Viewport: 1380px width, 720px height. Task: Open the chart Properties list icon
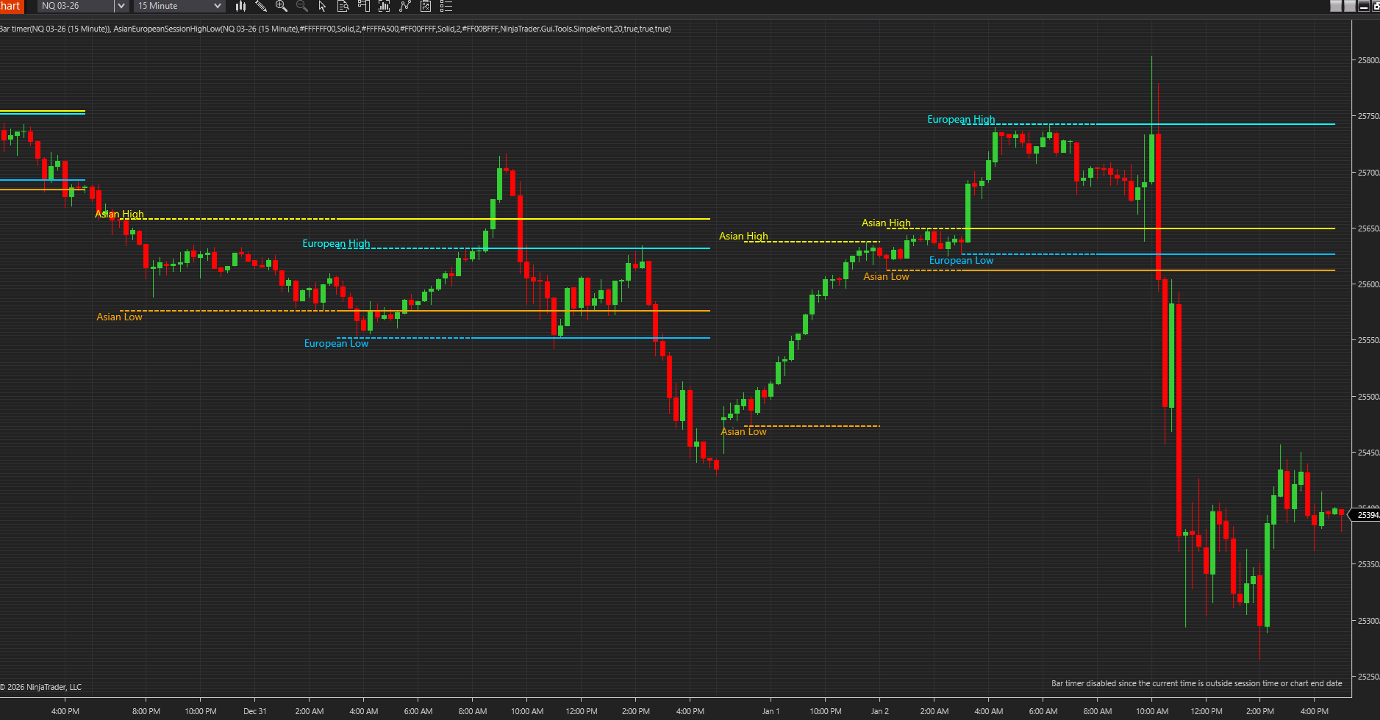click(x=446, y=6)
